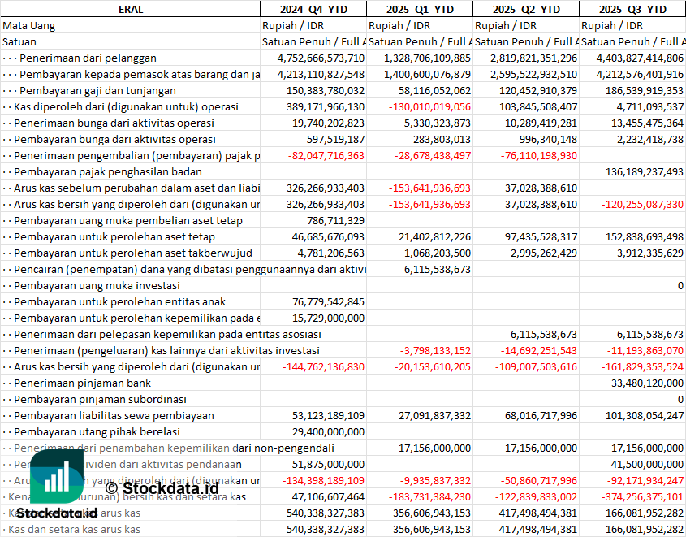Click negative value -120,255,087,330

(x=642, y=205)
